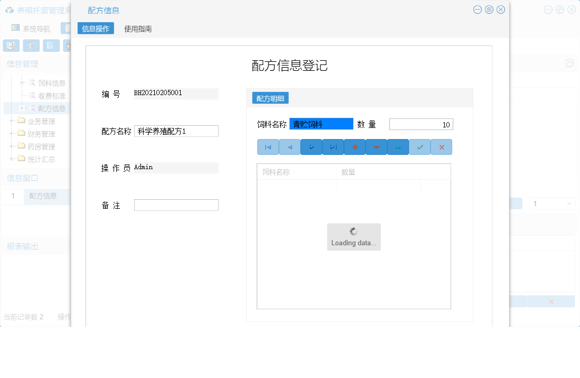Viewport: 580px width, 378px height.
Task: Click inside the 备注 input field
Action: [x=176, y=205]
